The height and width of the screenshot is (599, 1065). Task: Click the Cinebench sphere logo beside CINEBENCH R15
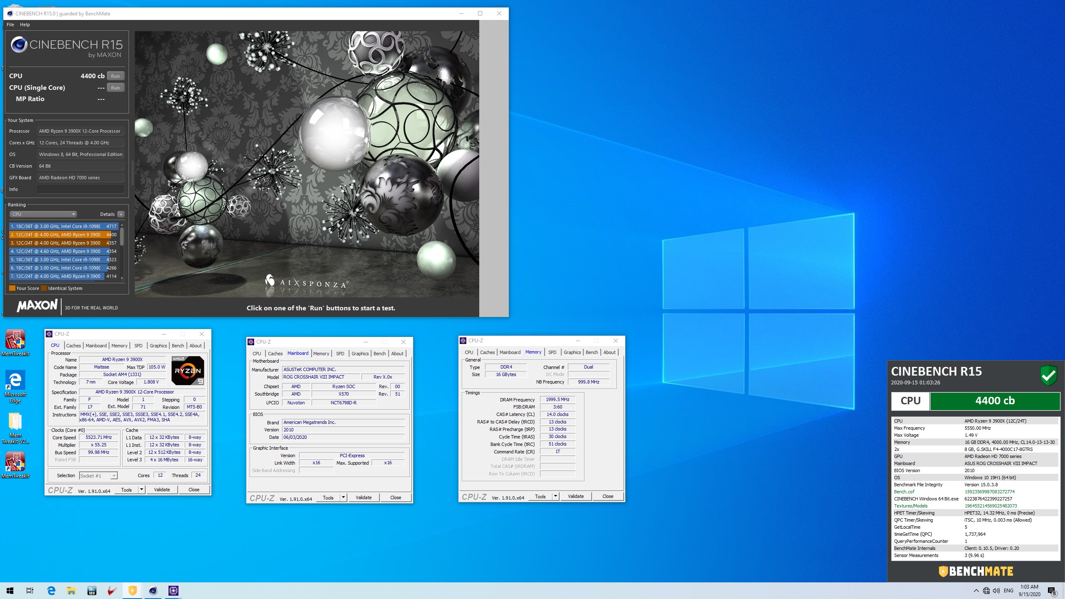point(19,45)
